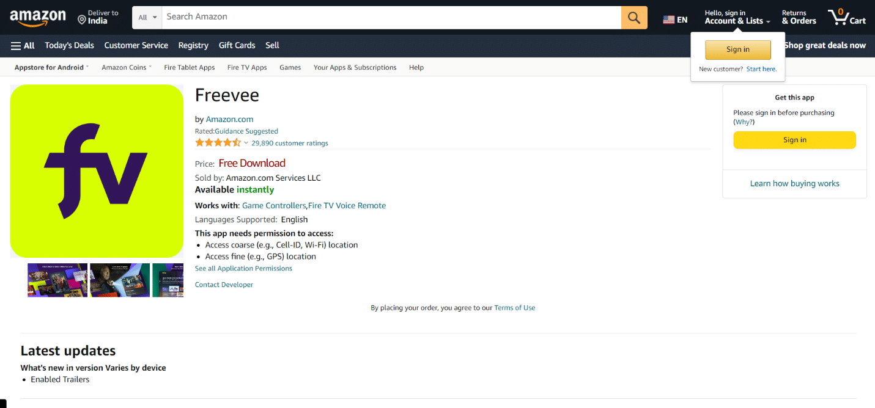The height and width of the screenshot is (408, 875).
Task: Click the Available instantly text
Action: click(234, 190)
